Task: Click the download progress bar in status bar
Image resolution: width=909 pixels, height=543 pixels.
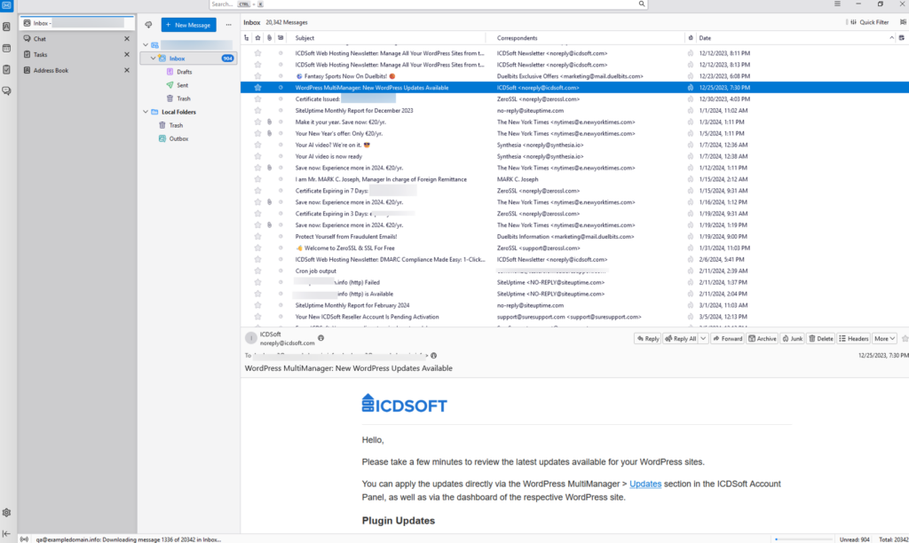Action: coord(803,539)
